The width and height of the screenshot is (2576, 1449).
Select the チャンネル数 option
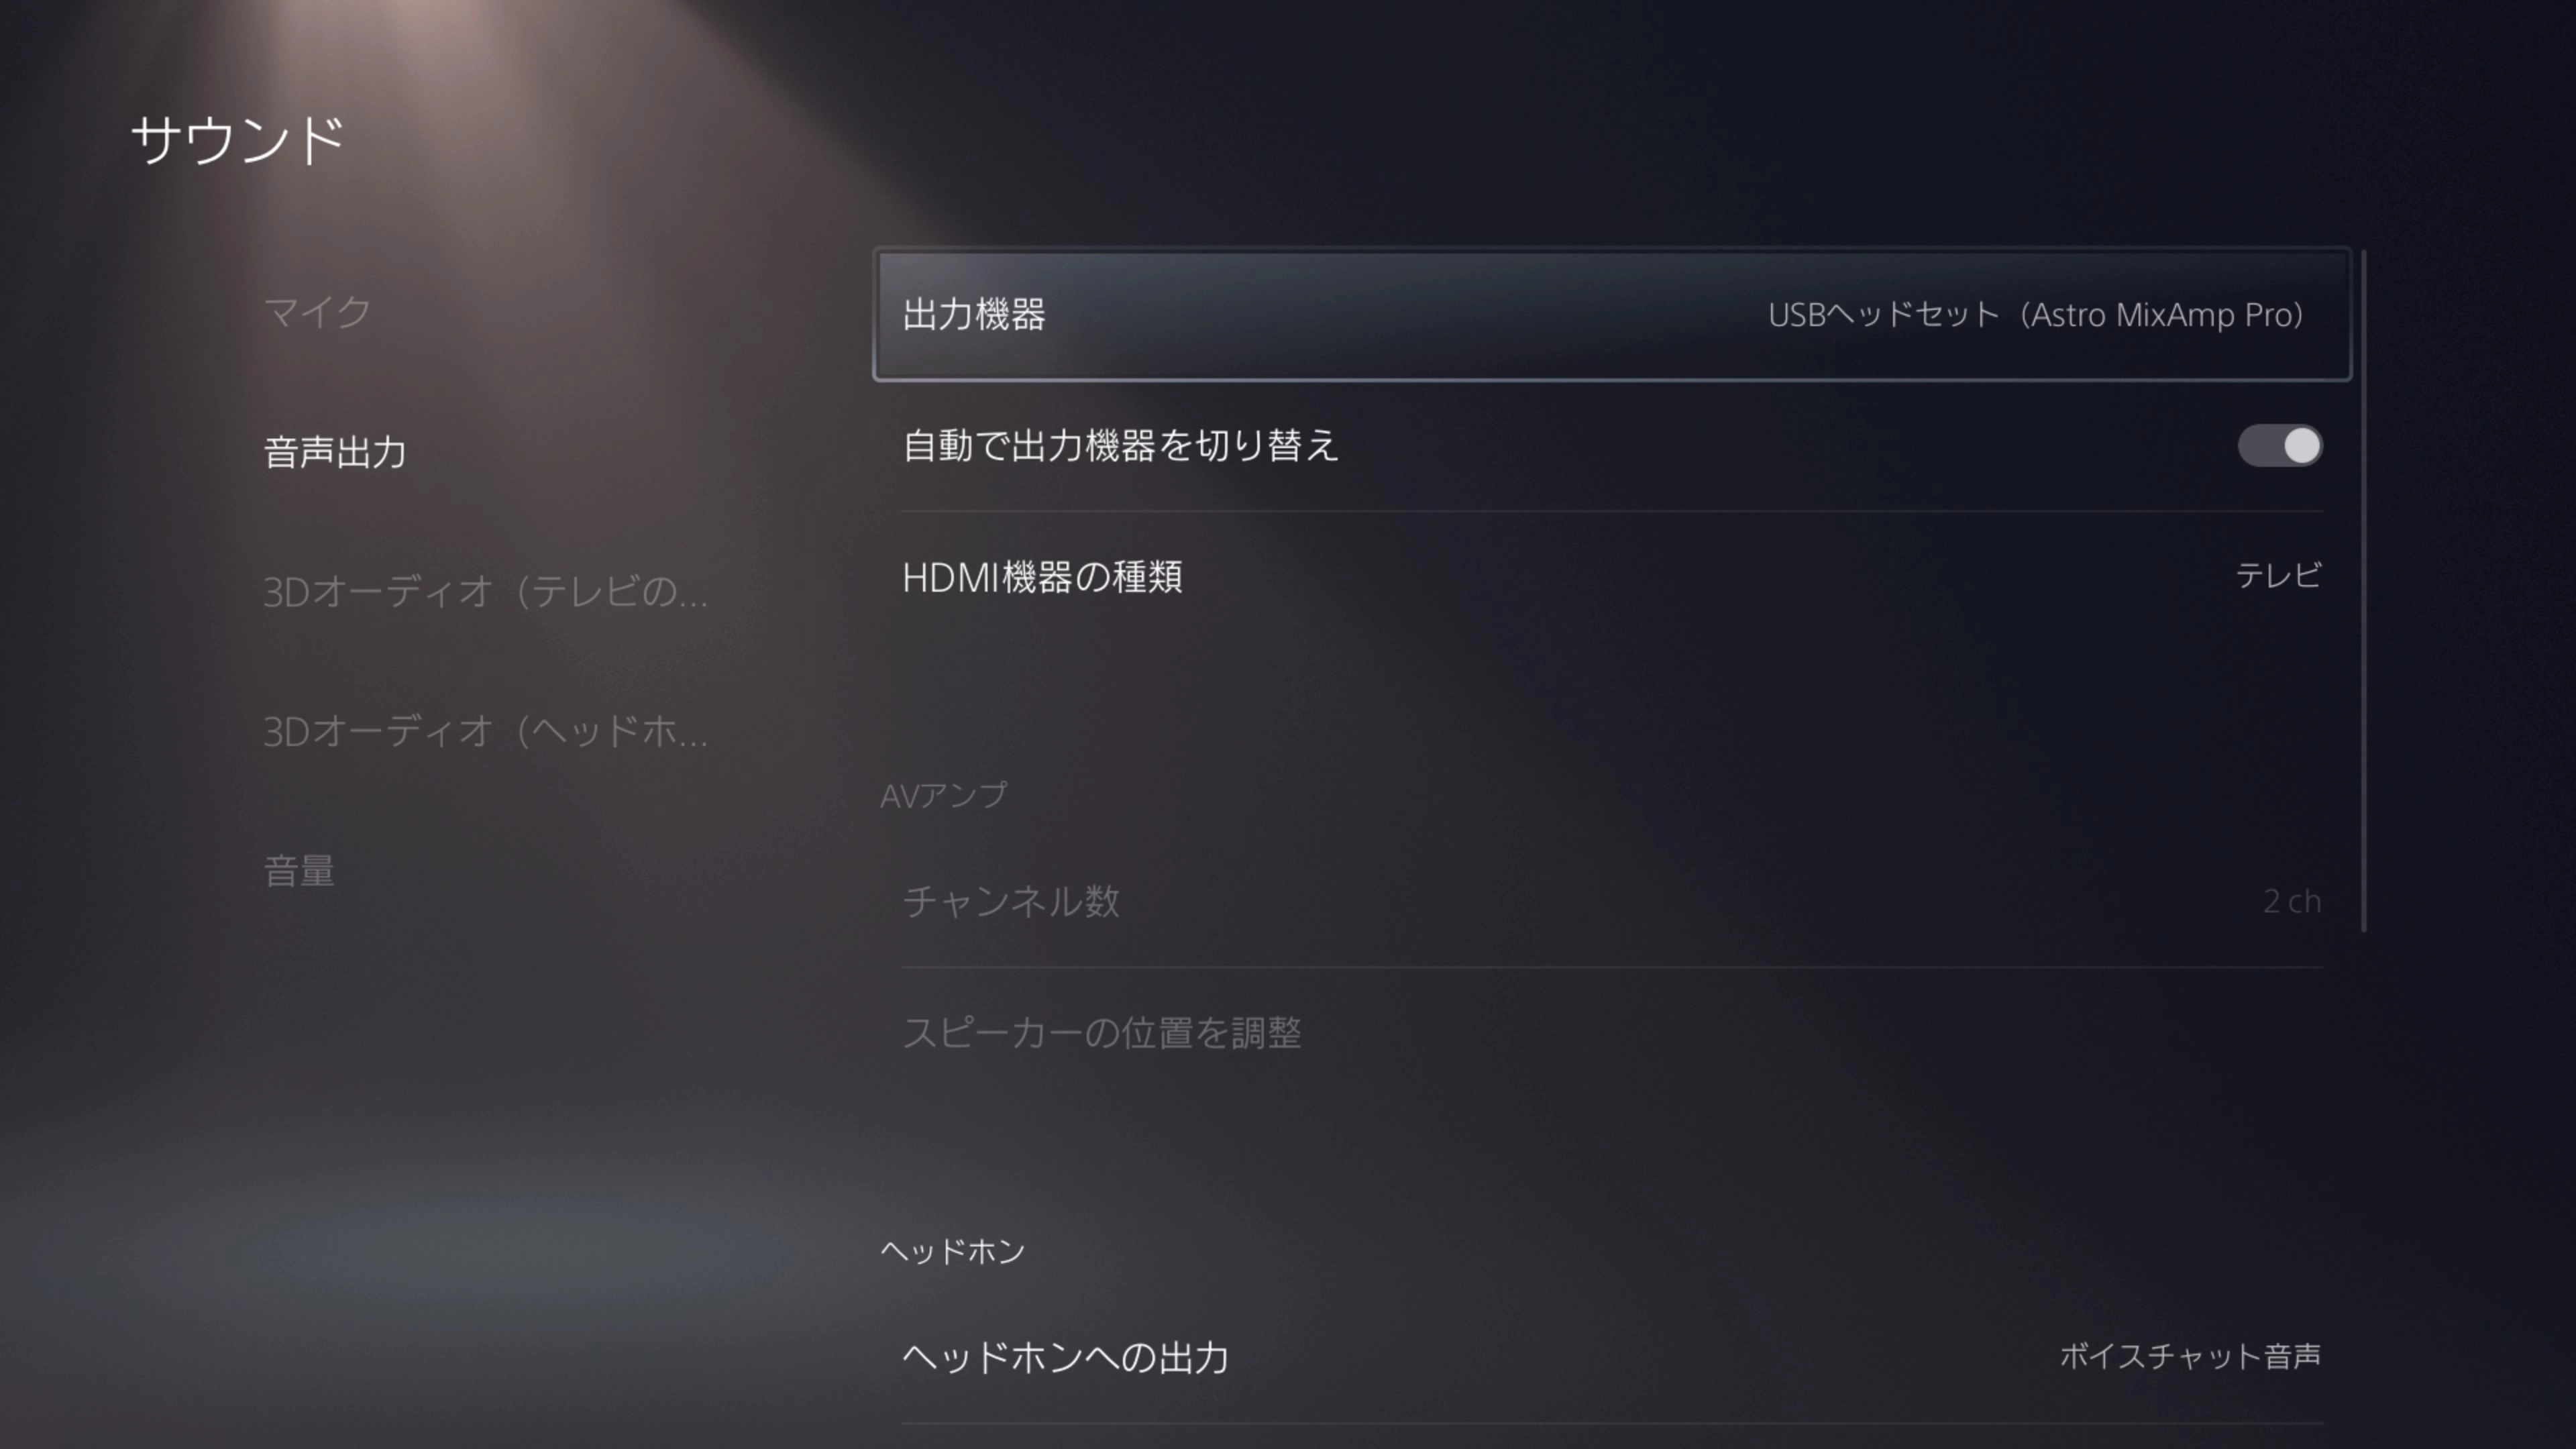click(x=1612, y=901)
